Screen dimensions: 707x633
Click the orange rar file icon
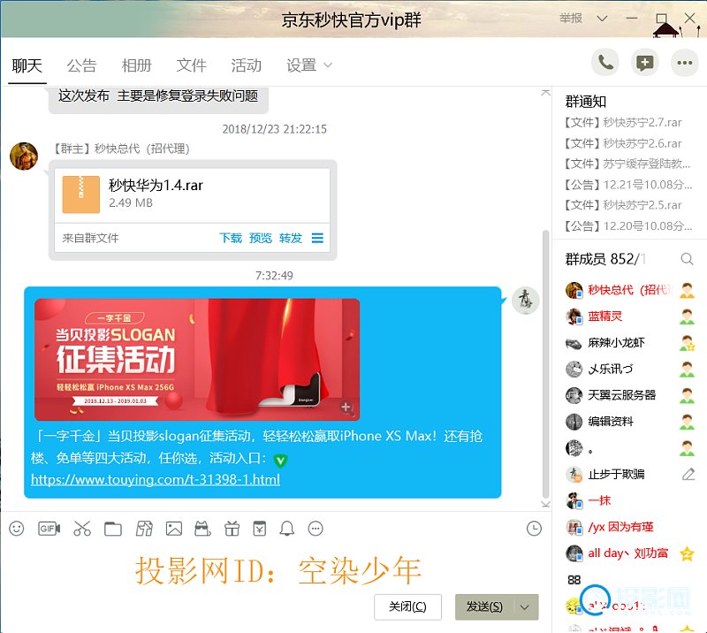81,194
